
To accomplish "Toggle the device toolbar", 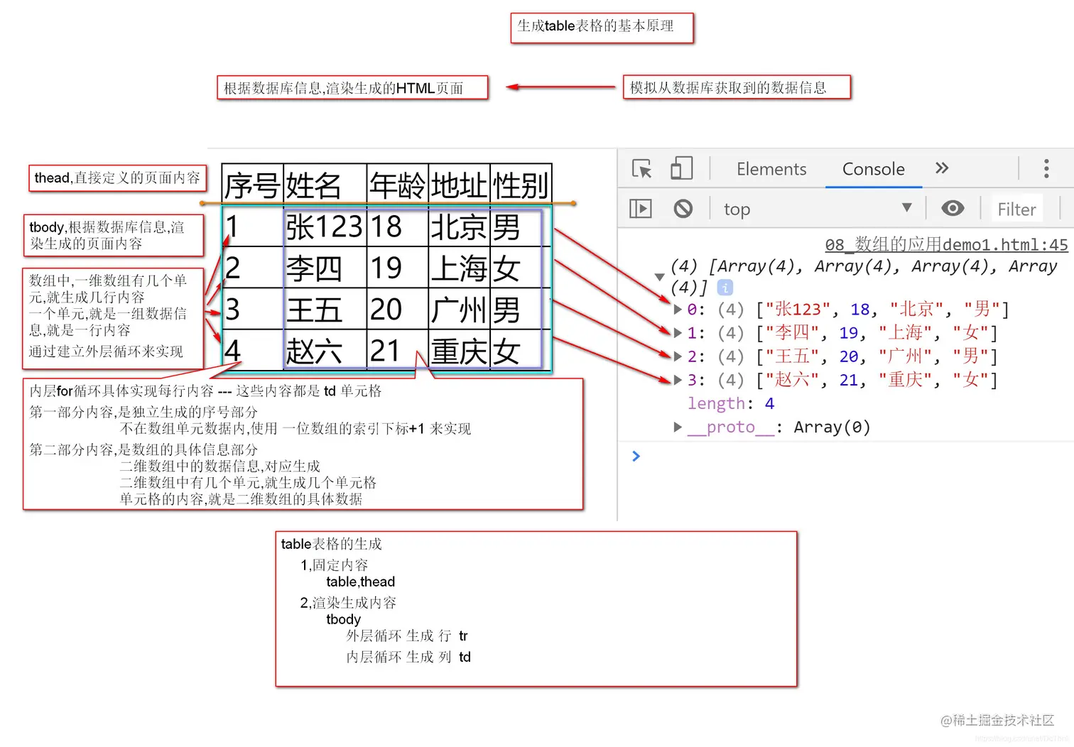I will tap(681, 169).
